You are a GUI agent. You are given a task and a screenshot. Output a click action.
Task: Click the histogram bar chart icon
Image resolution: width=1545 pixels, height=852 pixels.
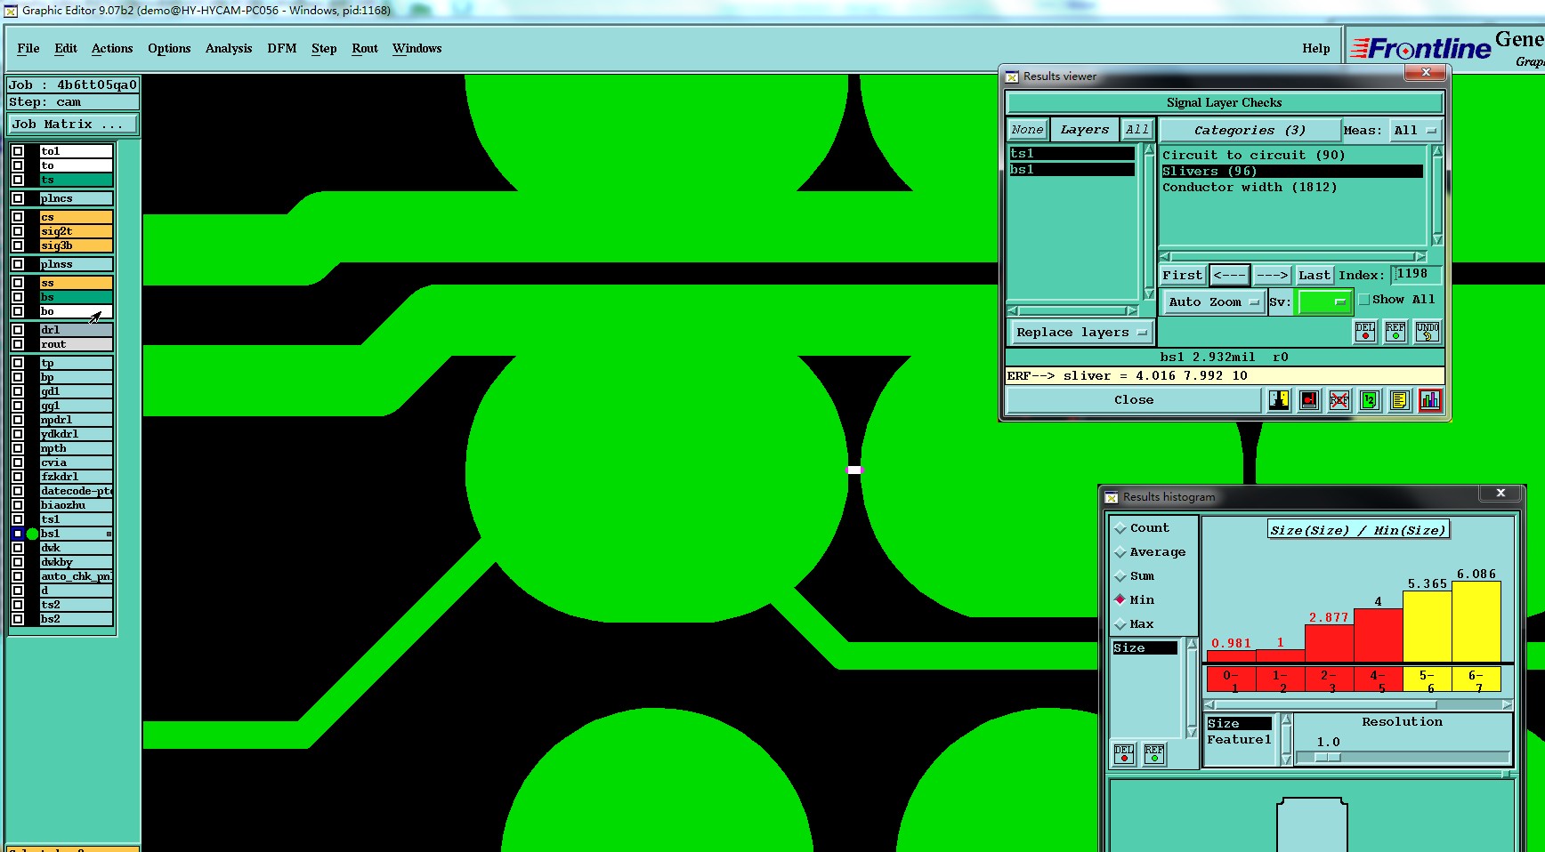(1430, 400)
